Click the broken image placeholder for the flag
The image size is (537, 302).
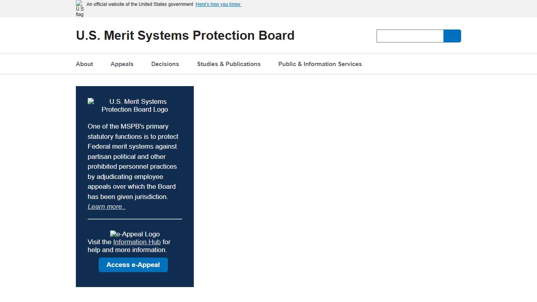79,8
